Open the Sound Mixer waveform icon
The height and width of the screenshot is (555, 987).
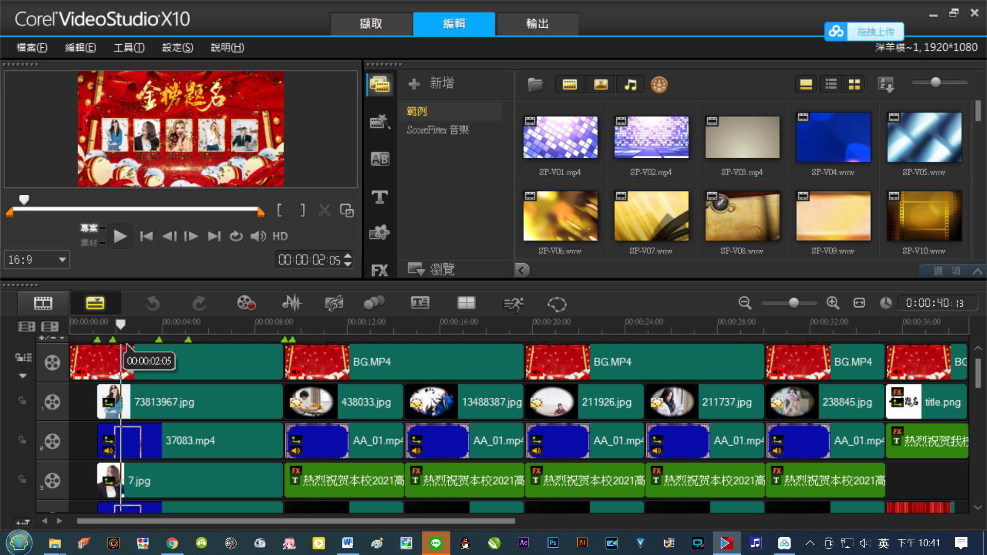[x=291, y=303]
